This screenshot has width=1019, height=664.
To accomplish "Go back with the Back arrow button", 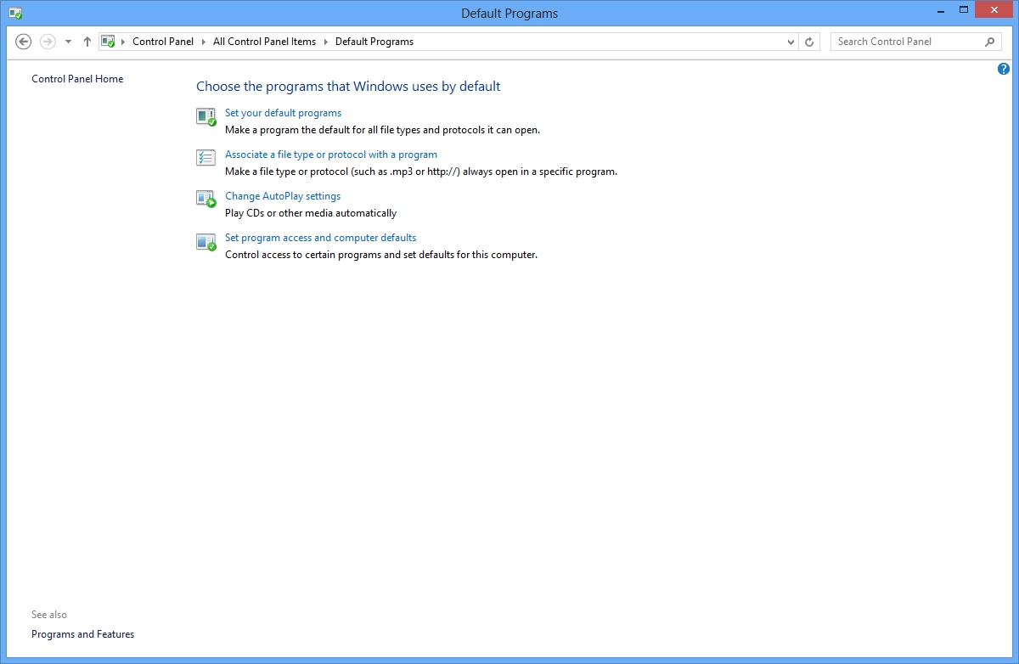I will pyautogui.click(x=24, y=42).
